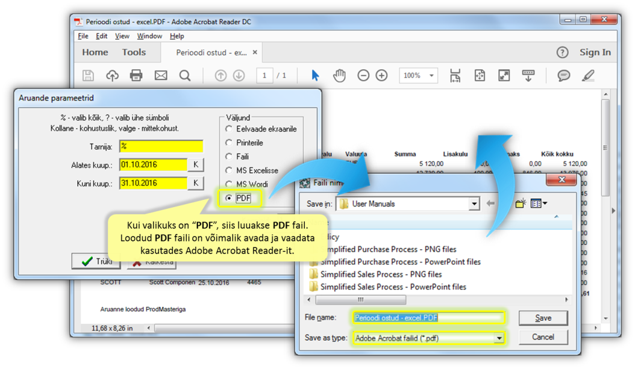Zoom out with the minus icon

click(363, 75)
